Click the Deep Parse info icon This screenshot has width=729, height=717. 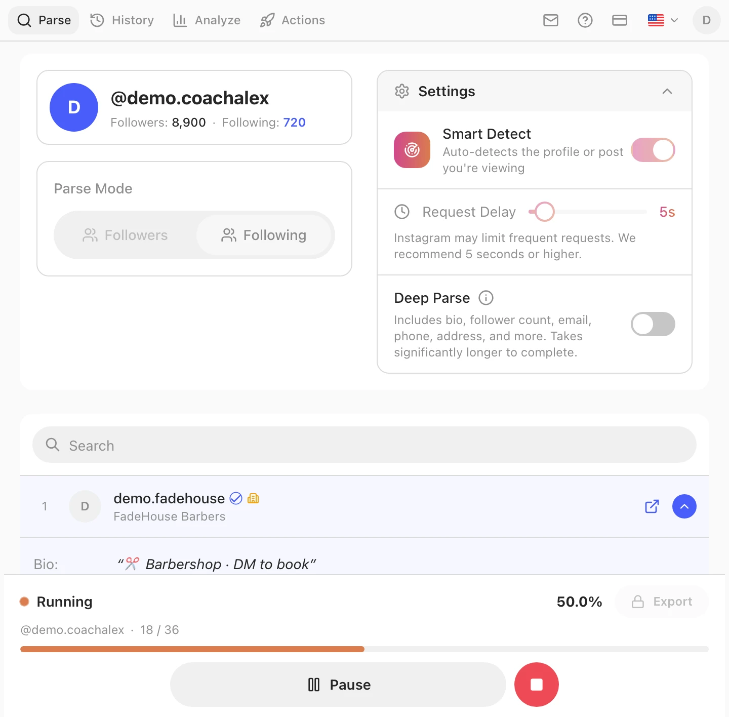click(x=486, y=298)
